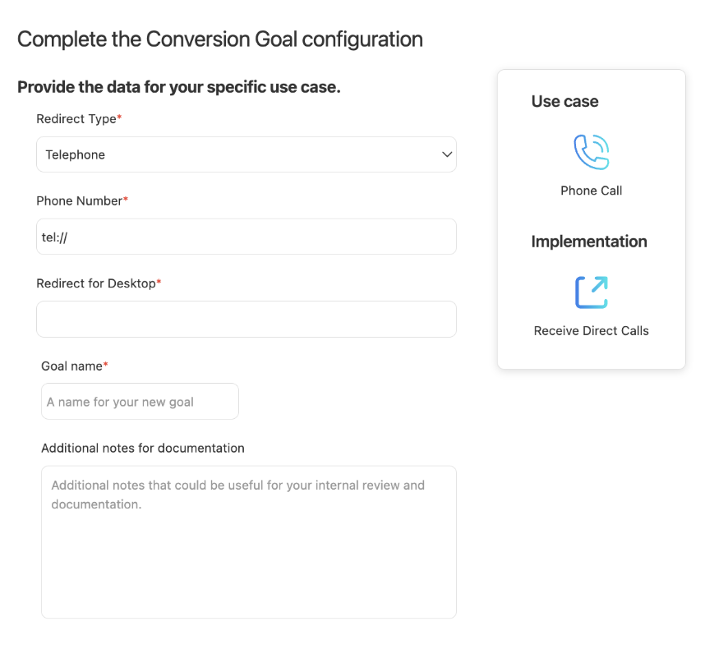
Task: Click into the Redirect for Desktop field
Action: coord(246,319)
